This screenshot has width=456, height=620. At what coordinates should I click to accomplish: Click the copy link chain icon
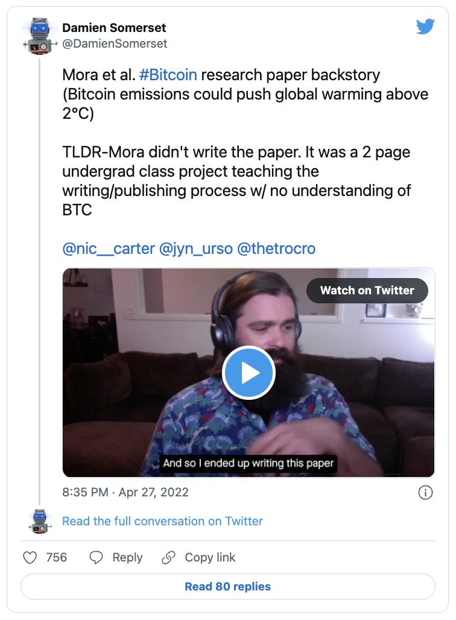tap(169, 557)
